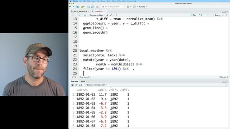This screenshot has height=129, width=230.
Task: Save the script using editor toolbar icon
Action: 85,15
